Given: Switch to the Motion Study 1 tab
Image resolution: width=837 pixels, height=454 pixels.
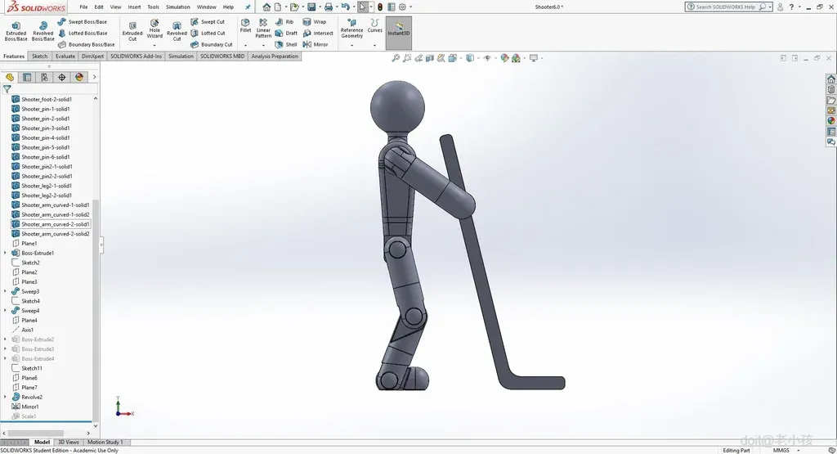Looking at the screenshot, I should tap(105, 442).
